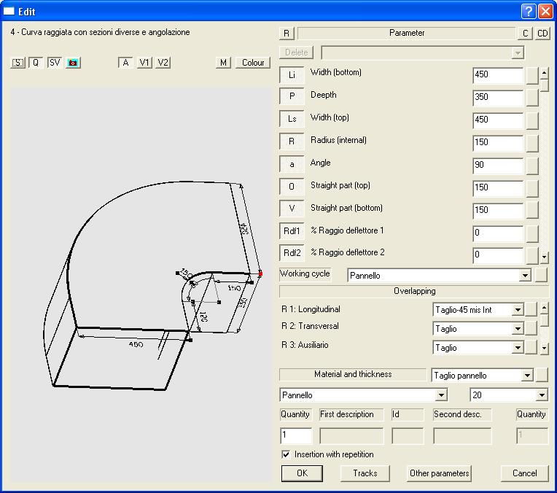557x493 pixels.
Task: Toggle the S view button
Action: point(18,63)
